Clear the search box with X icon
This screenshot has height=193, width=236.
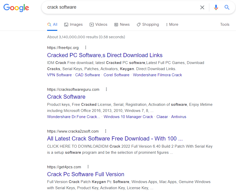[x=202, y=7]
